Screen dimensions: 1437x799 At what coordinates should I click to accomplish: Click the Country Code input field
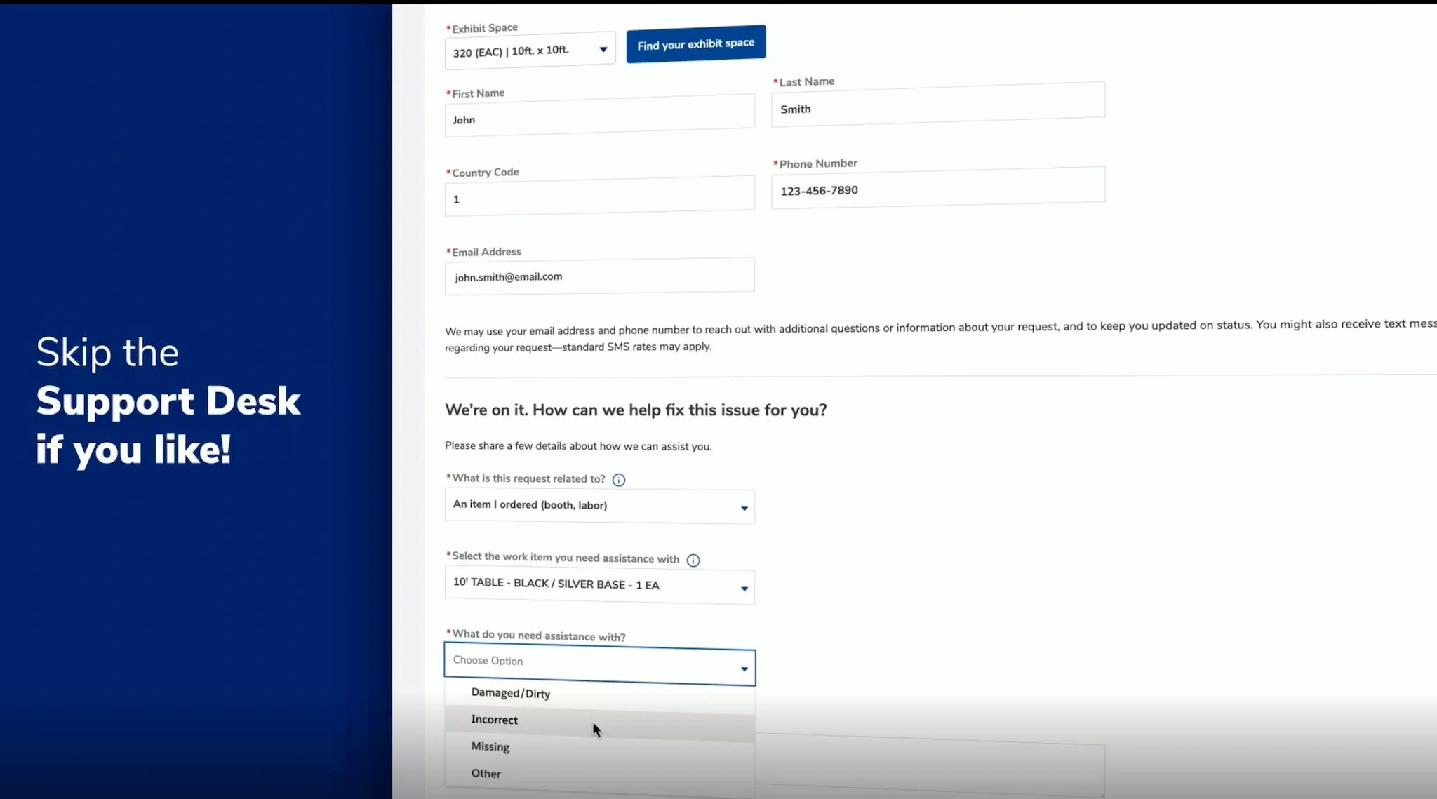pyautogui.click(x=599, y=196)
